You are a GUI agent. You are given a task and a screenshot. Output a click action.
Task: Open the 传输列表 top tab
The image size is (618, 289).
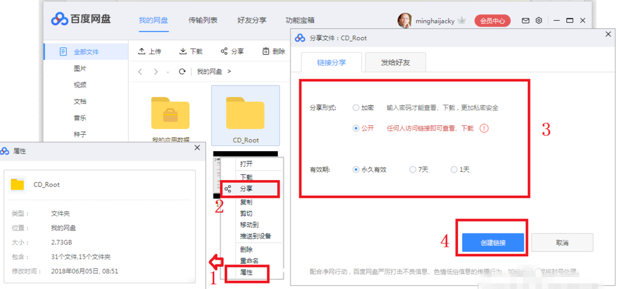[x=203, y=21]
